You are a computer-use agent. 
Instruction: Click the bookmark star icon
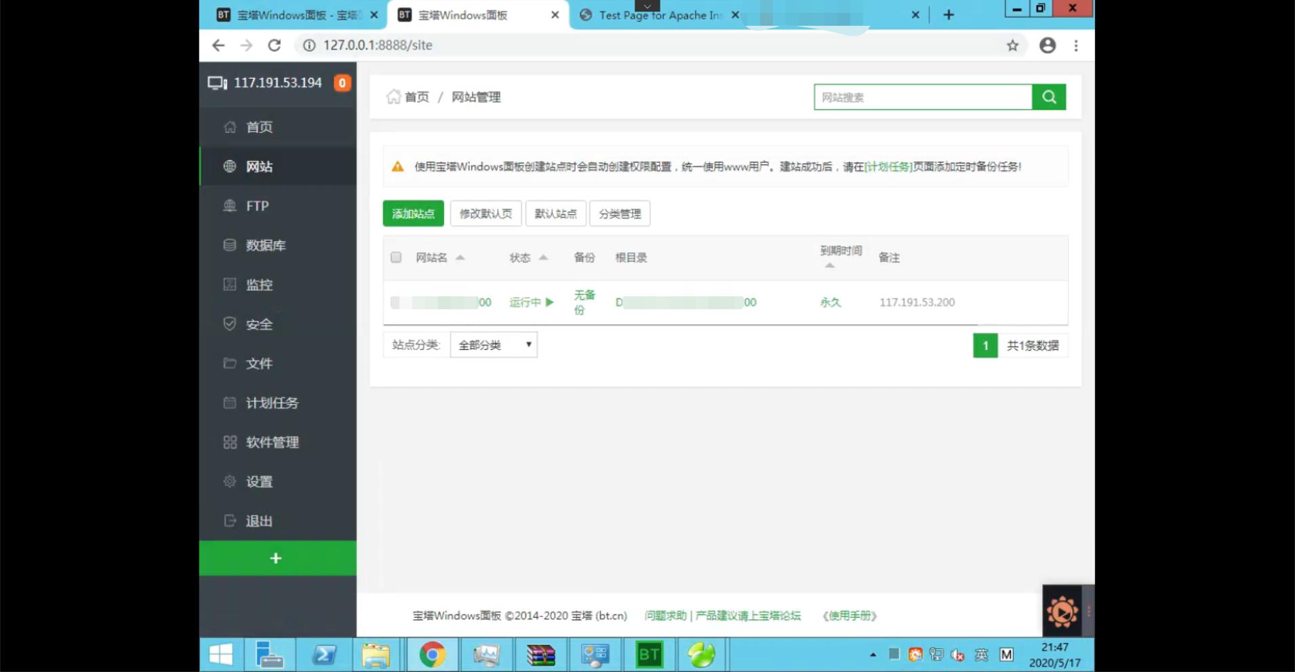click(x=1012, y=45)
